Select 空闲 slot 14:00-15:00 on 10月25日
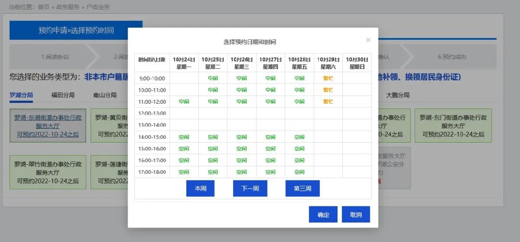 tap(213, 137)
